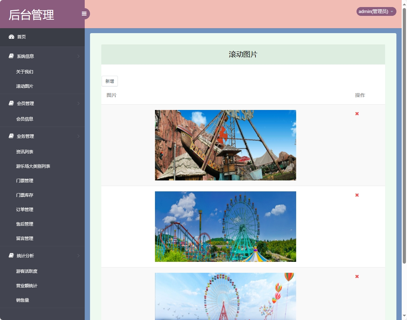Viewport: 407px width, 320px height.
Task: Go to 订单管理 menu item
Action: [x=25, y=209]
